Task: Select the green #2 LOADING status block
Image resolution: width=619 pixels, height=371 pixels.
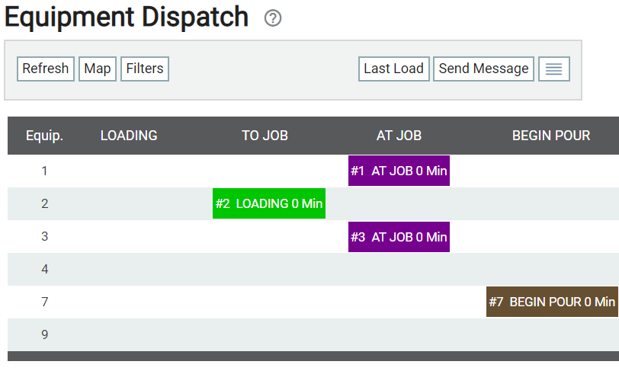Action: coord(269,203)
